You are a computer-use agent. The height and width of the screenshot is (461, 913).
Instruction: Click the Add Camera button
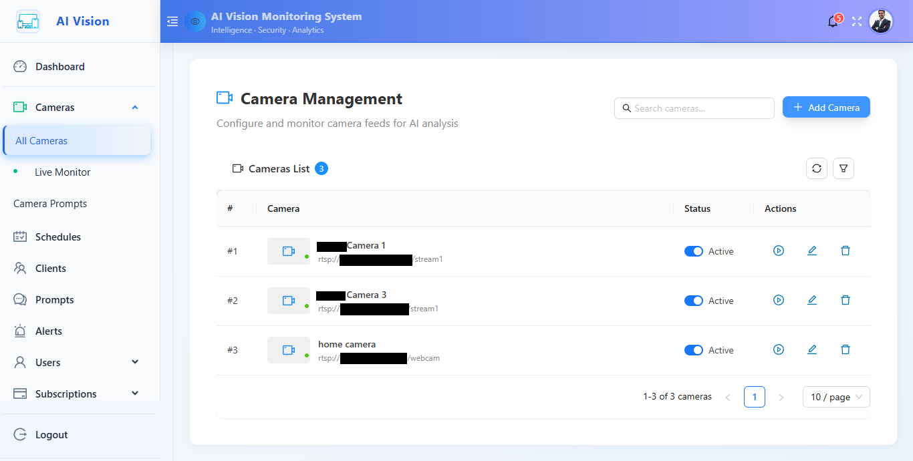coord(826,108)
